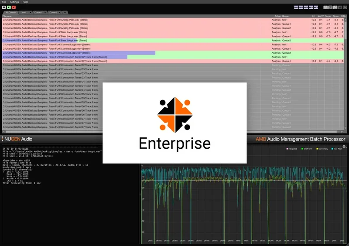The image size is (349, 246).
Task: Click the NUGEN Audio logo
Action: click(x=17, y=139)
